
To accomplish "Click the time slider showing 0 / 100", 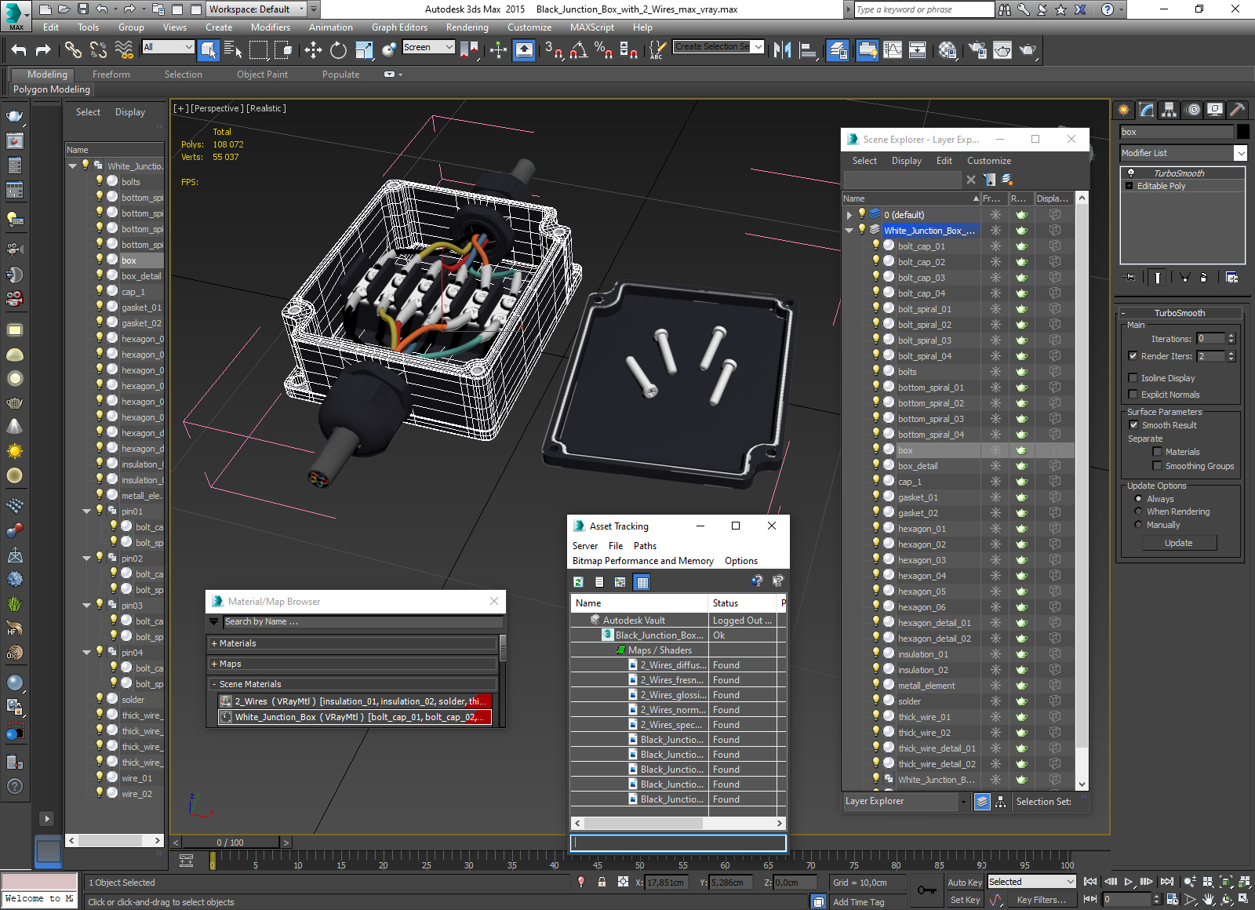I will (x=230, y=843).
